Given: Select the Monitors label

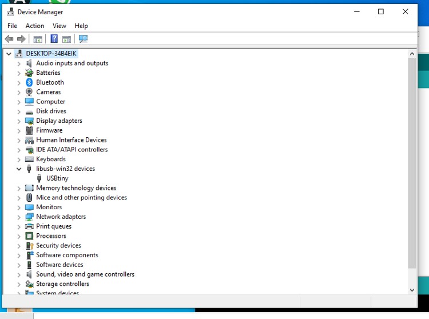Looking at the screenshot, I should pos(49,207).
